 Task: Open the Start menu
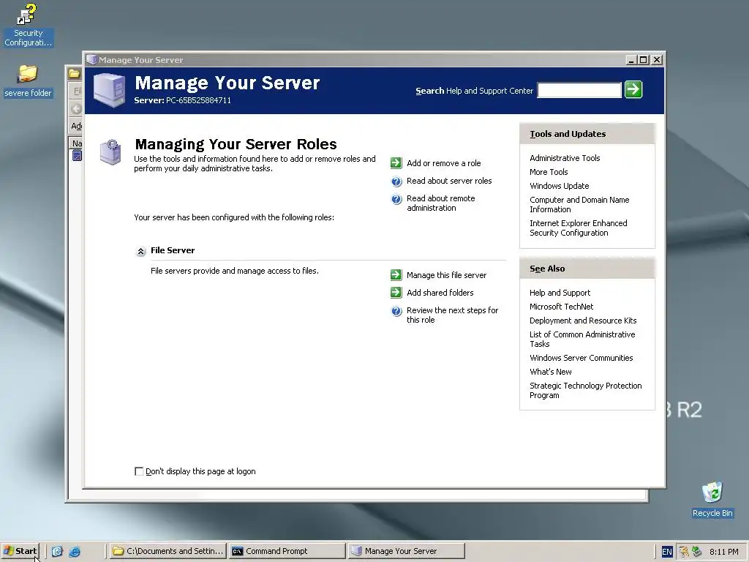tap(20, 552)
